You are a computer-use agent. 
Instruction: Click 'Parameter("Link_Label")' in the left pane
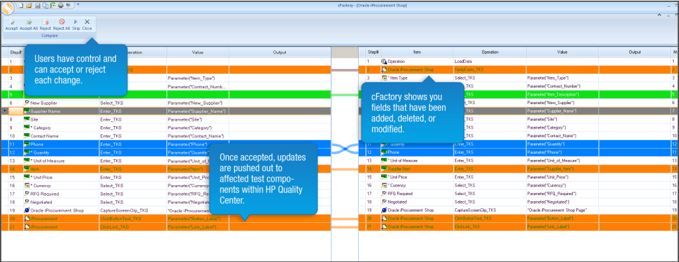coord(192,226)
